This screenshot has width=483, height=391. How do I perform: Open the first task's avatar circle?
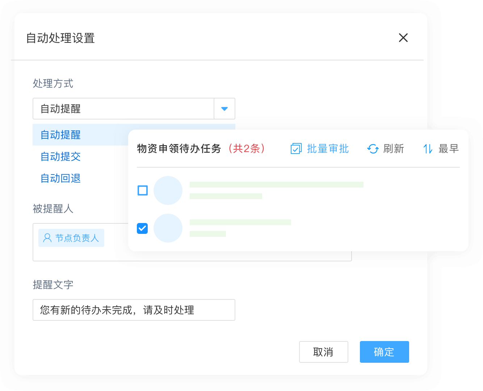pyautogui.click(x=168, y=190)
